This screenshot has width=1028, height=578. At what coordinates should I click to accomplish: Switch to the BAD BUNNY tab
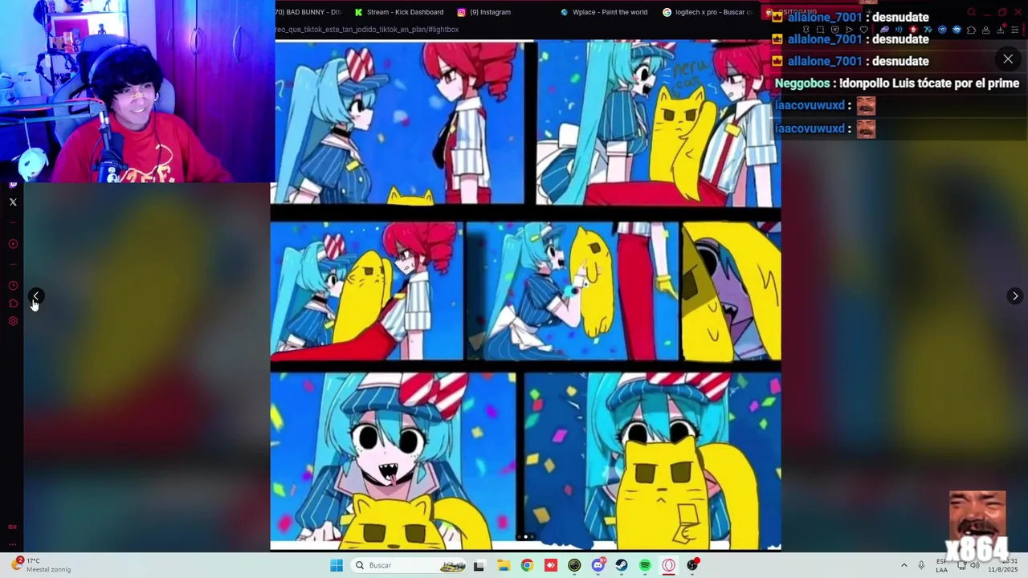click(308, 12)
